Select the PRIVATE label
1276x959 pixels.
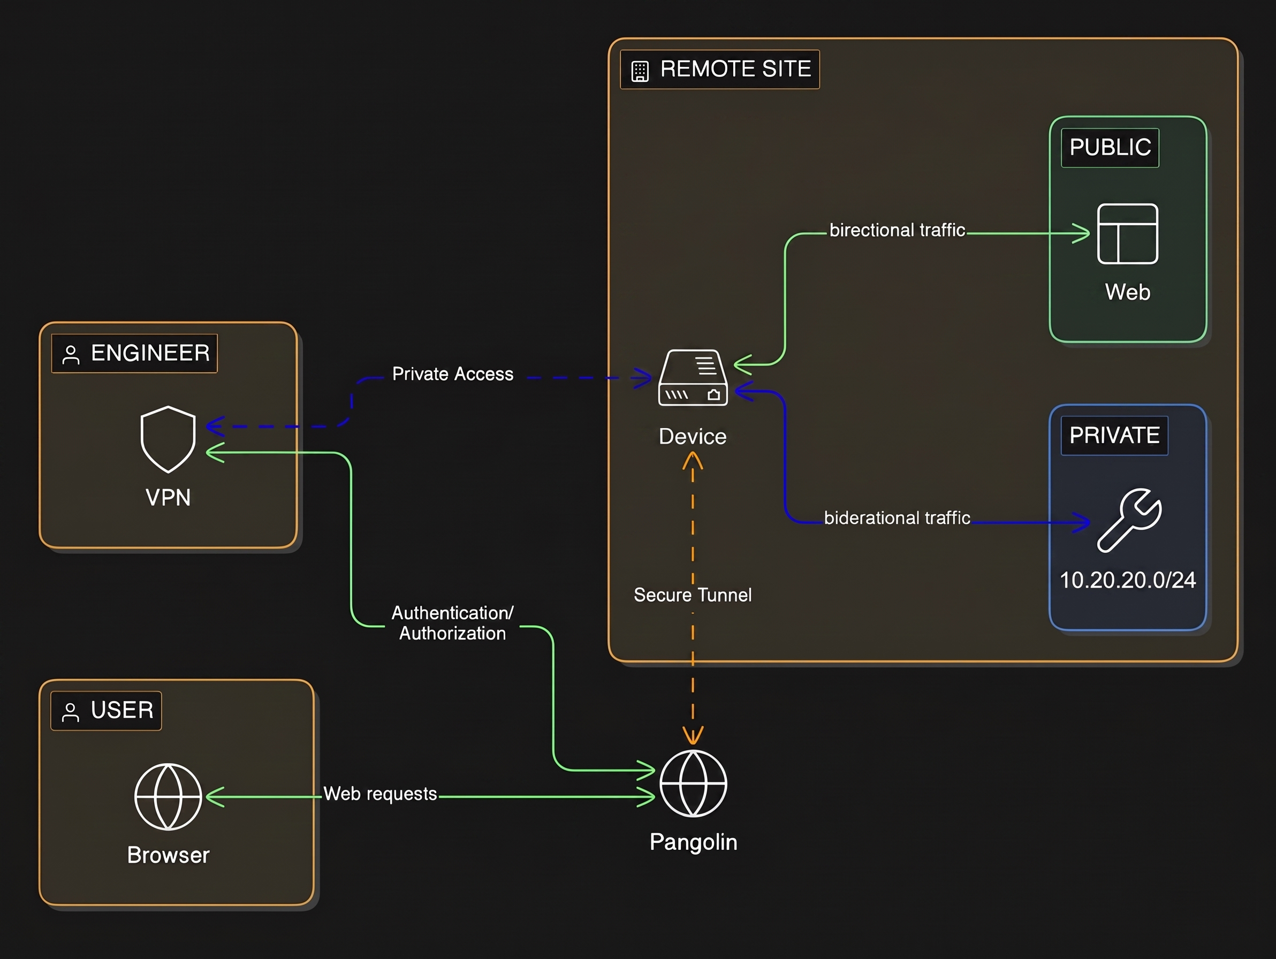[1114, 436]
